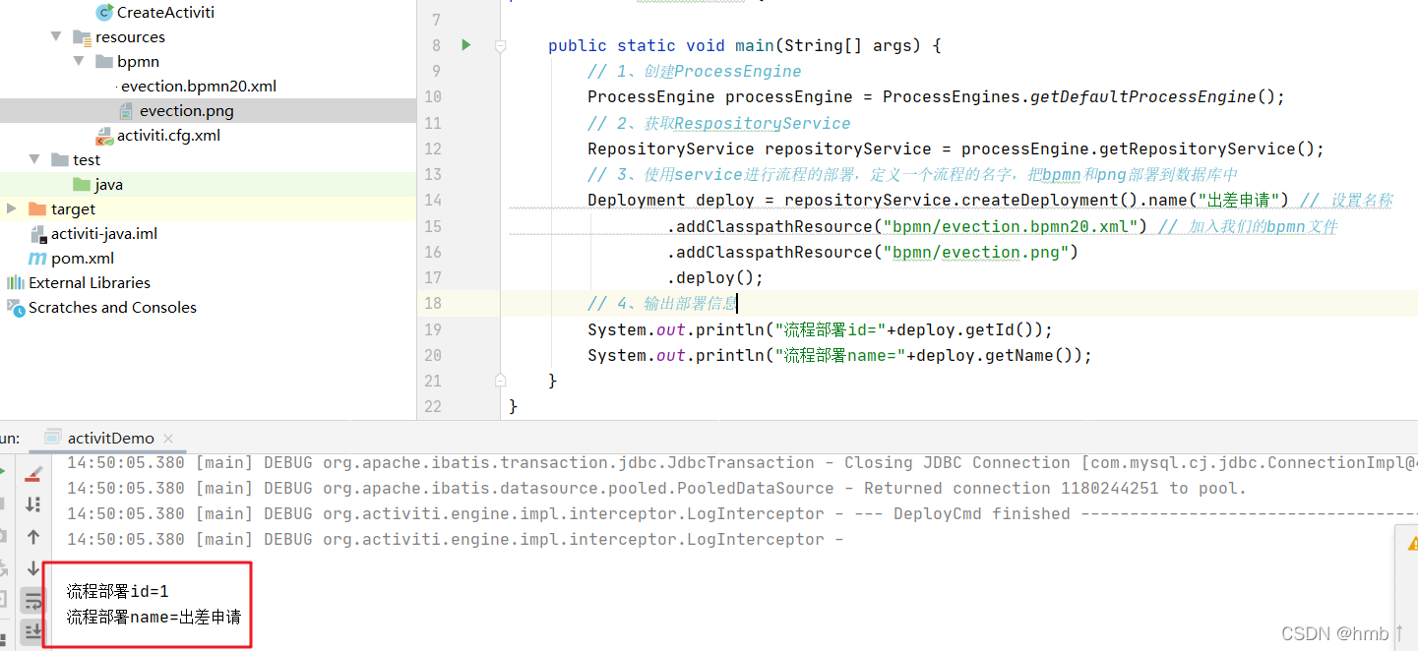Click console output '流程部署name=出差申请'
Image resolution: width=1418 pixels, height=651 pixels.
[154, 617]
